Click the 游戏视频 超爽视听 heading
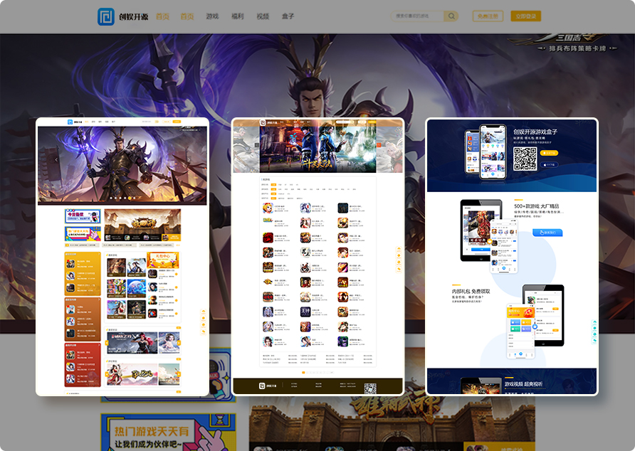Image resolution: width=635 pixels, height=451 pixels. tap(524, 384)
